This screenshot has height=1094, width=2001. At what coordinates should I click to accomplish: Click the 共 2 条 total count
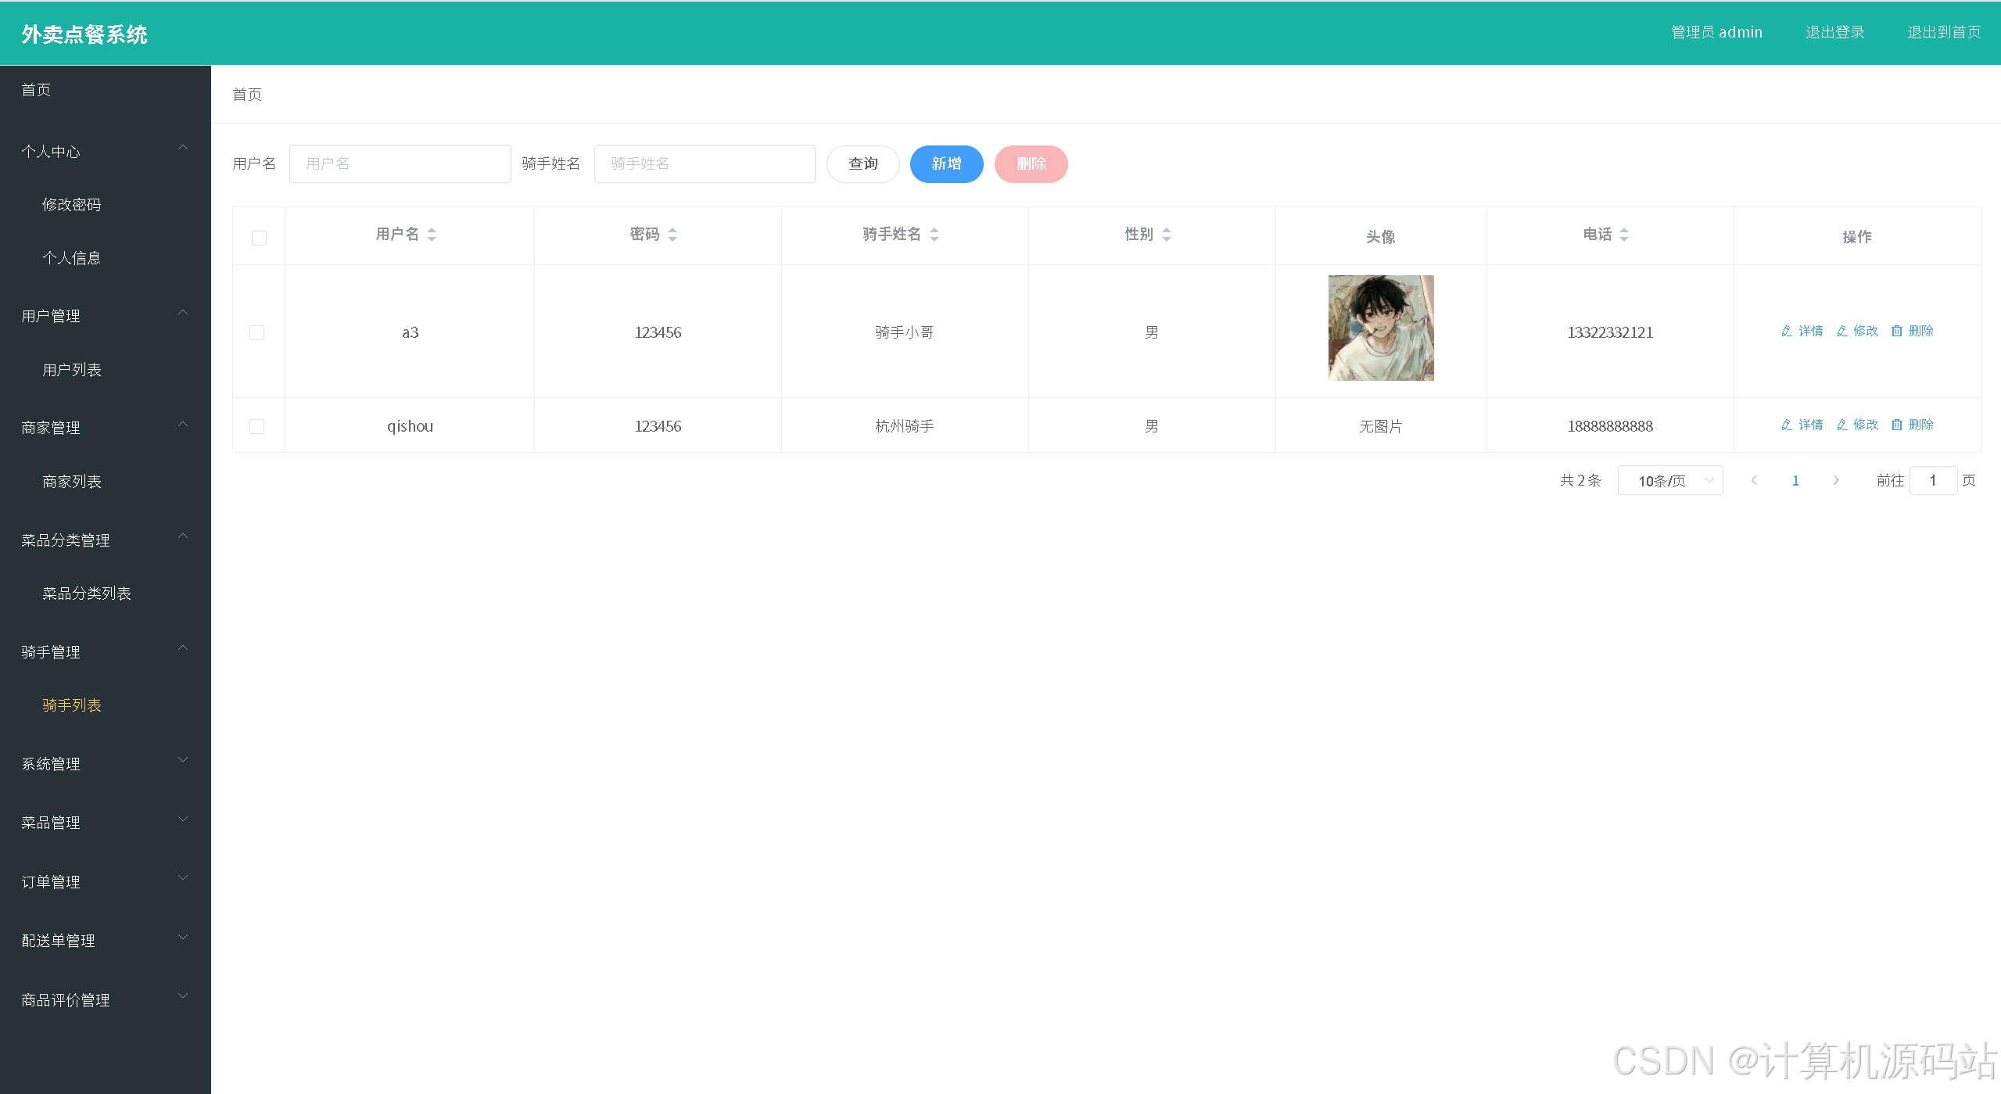click(1580, 480)
